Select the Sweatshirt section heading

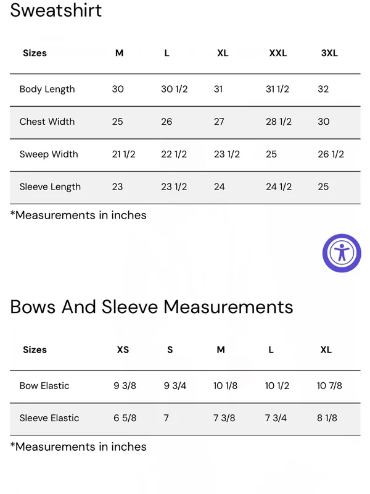[56, 10]
